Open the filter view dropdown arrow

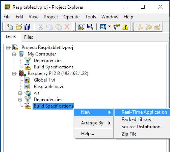point(110,26)
